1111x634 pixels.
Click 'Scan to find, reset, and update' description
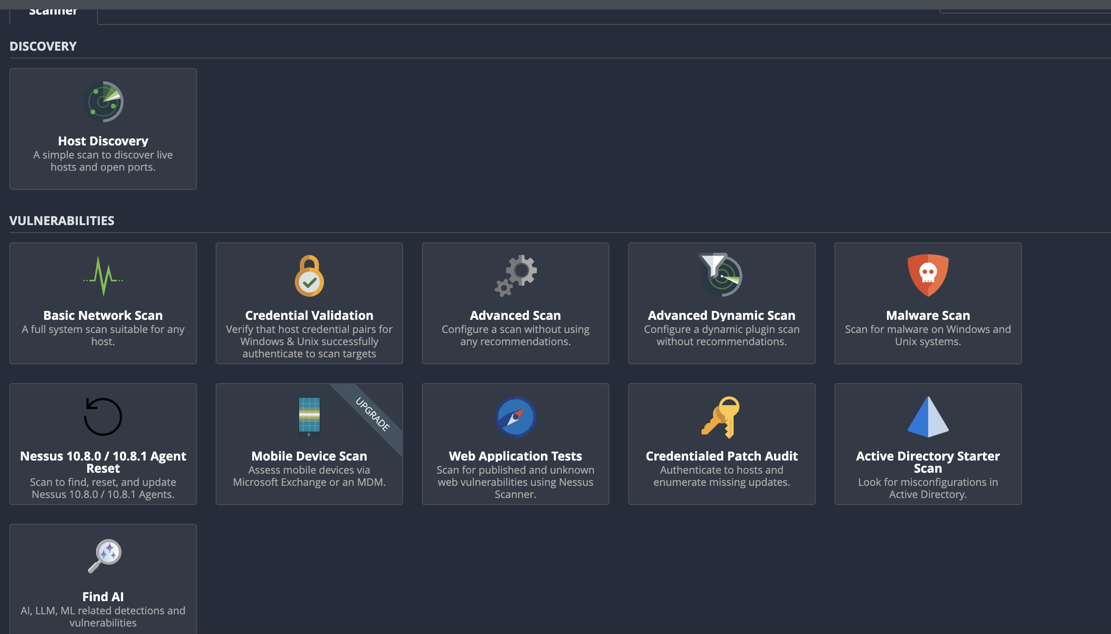pyautogui.click(x=103, y=488)
